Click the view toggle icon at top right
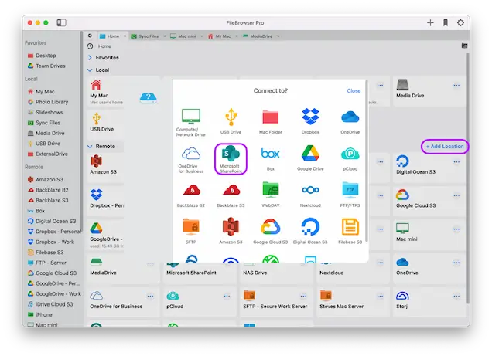 pyautogui.click(x=464, y=46)
